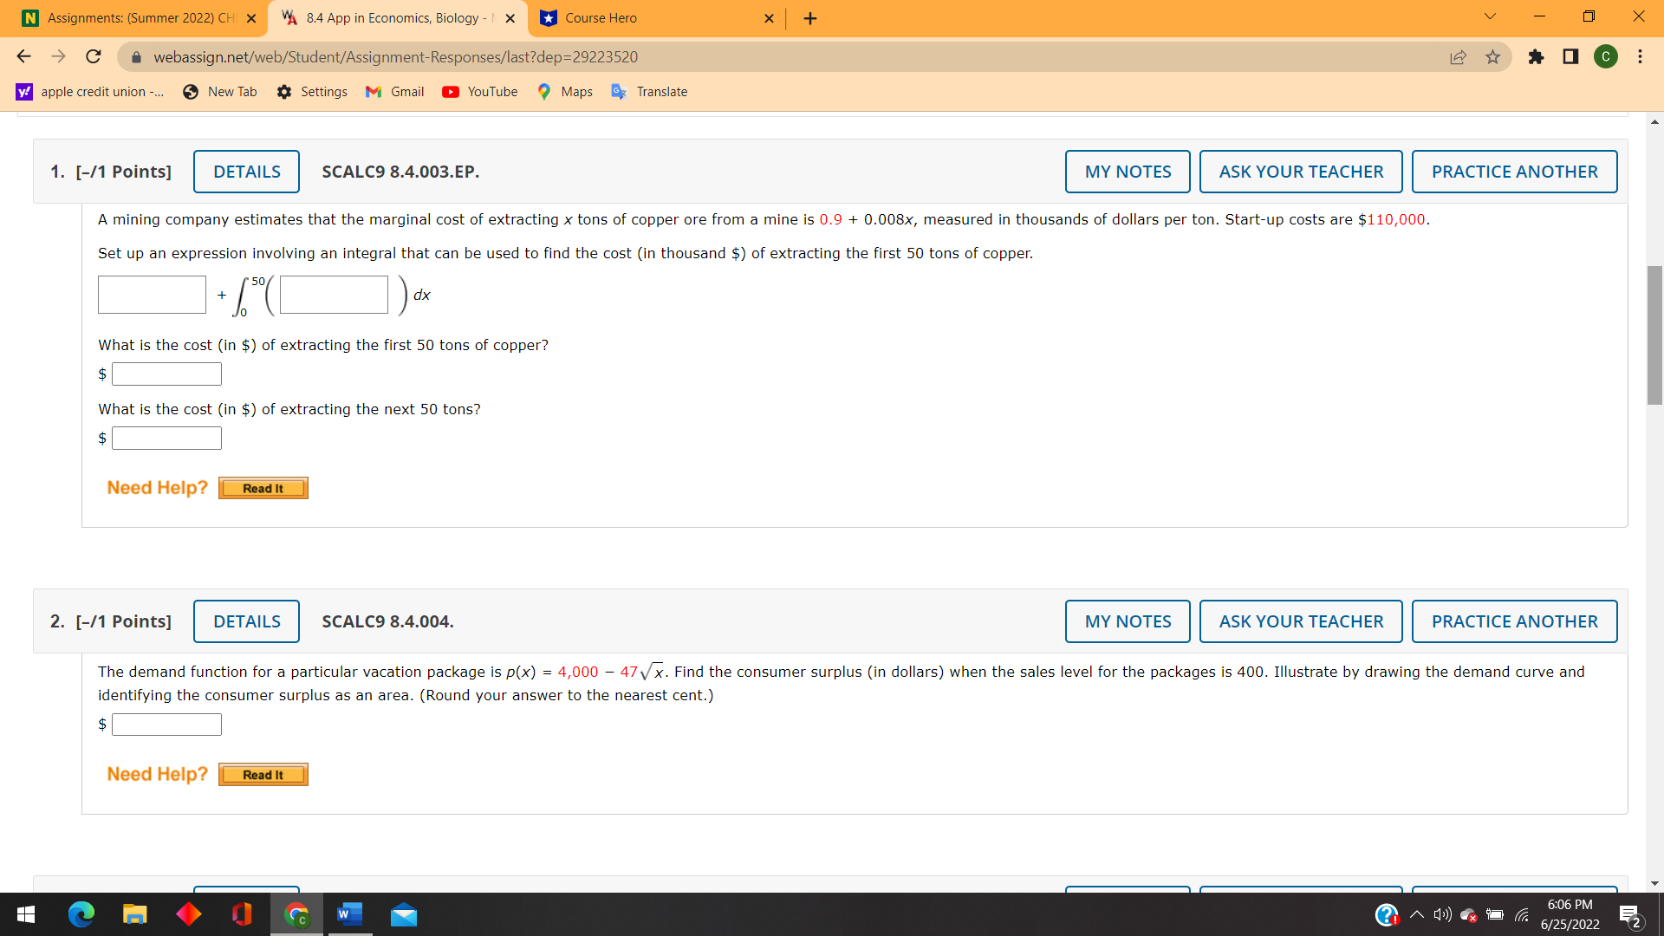Viewport: 1664px width, 936px height.
Task: Open Chrome extensions via puzzle icon
Action: [1537, 56]
